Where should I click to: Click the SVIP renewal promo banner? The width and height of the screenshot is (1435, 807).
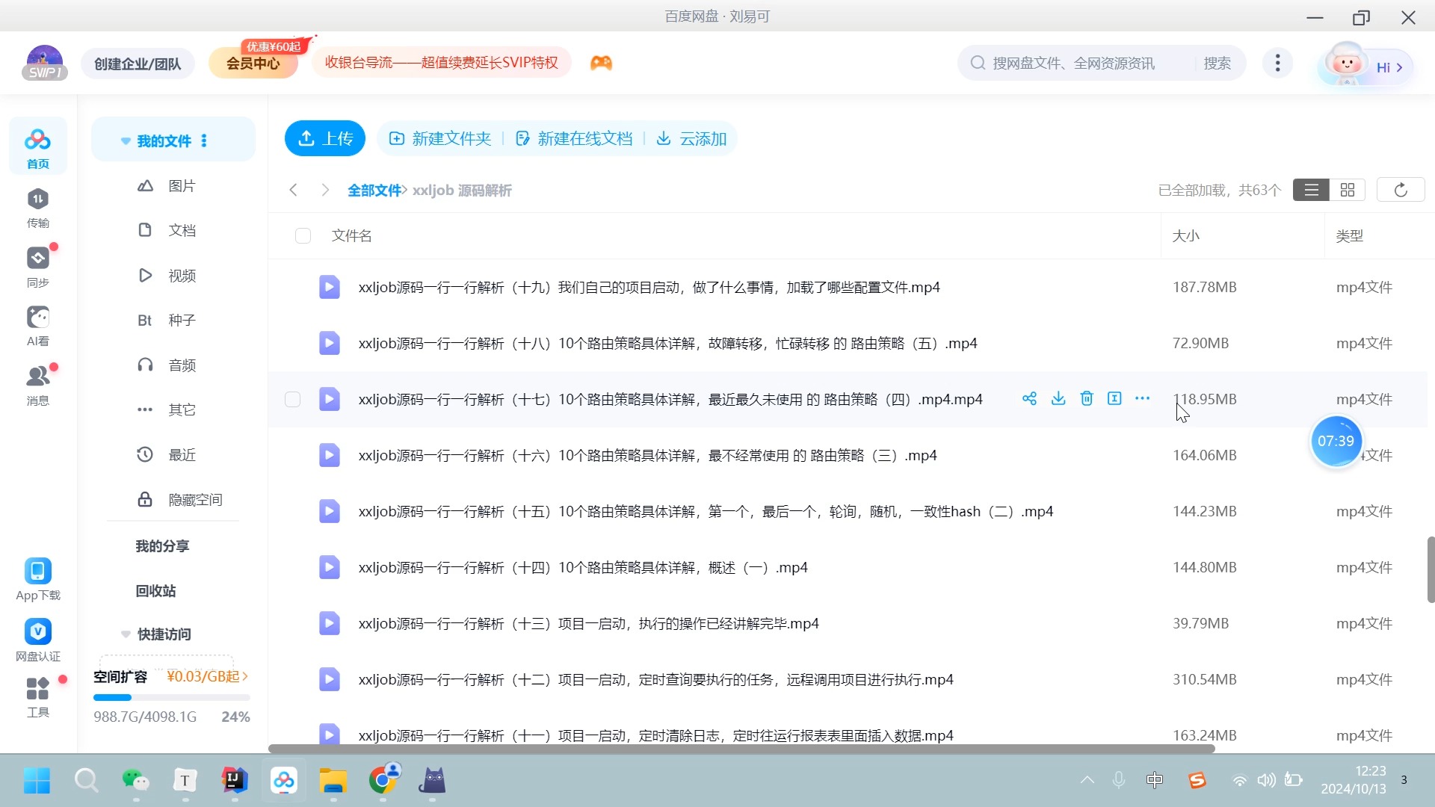[442, 63]
